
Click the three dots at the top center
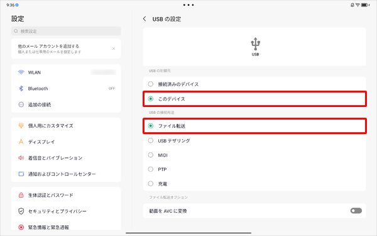(188, 5)
